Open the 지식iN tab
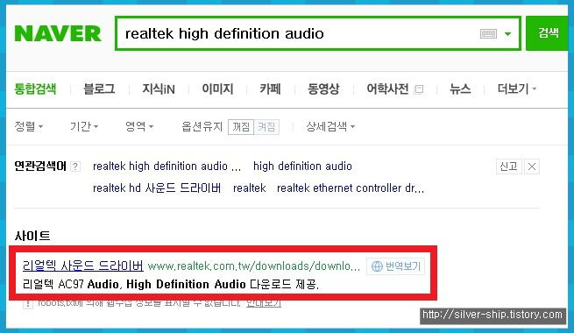This screenshot has height=333, width=574. (159, 89)
